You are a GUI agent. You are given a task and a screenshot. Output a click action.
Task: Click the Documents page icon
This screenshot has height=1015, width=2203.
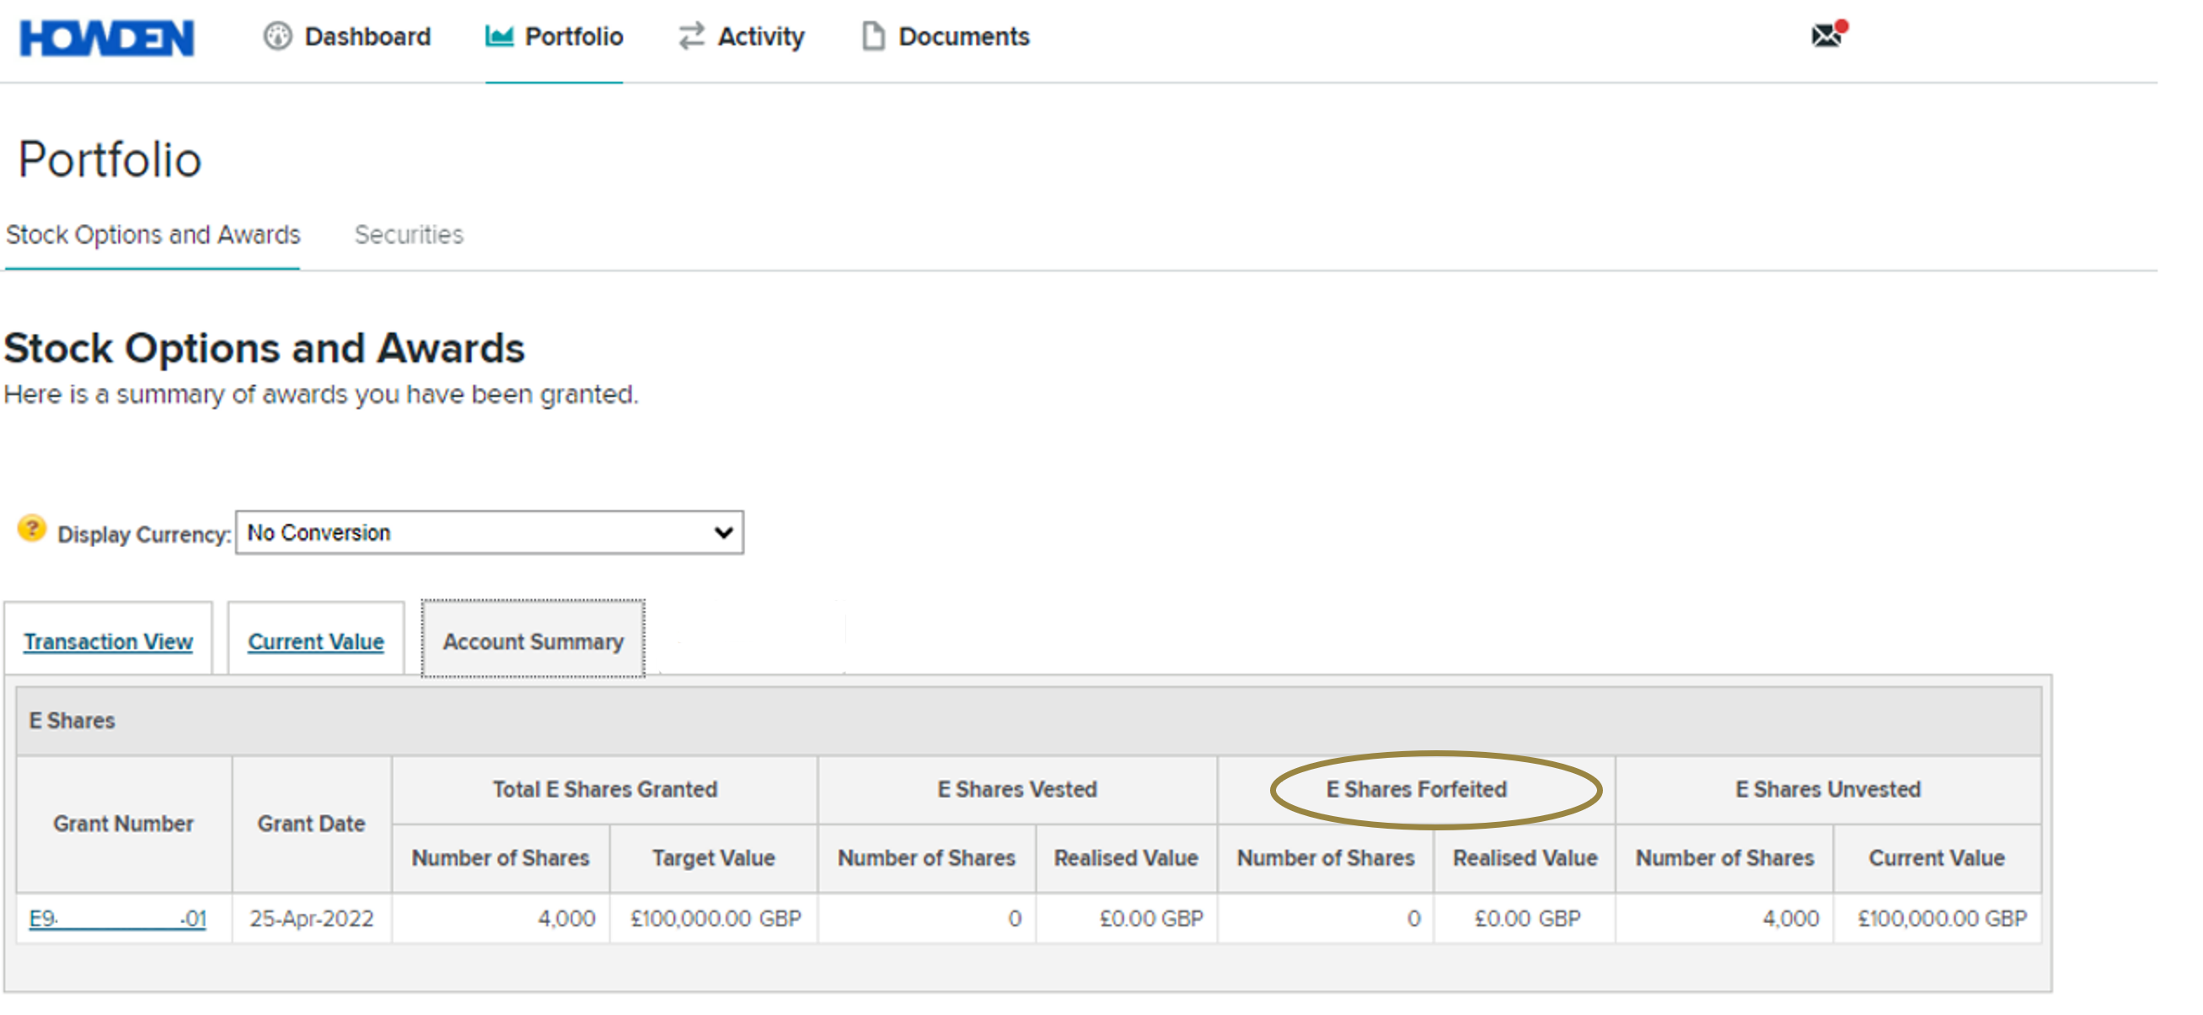[x=872, y=37]
